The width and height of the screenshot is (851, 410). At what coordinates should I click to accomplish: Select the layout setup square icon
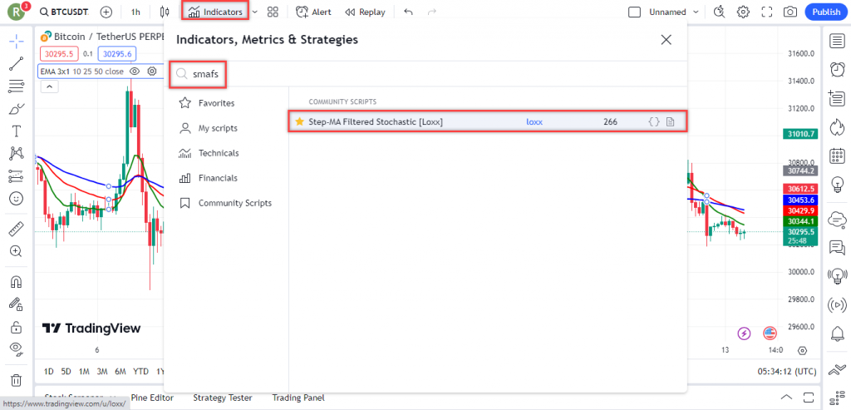pos(634,12)
